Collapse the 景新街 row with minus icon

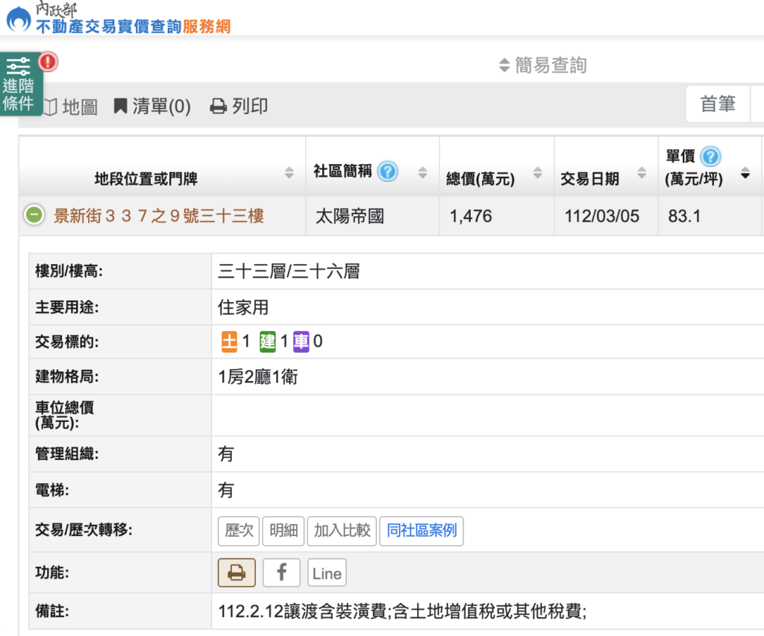pos(34,216)
